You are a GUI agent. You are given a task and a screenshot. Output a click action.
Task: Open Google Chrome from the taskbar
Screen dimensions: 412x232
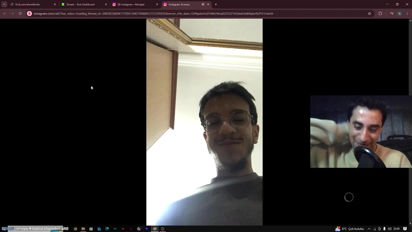click(x=75, y=229)
